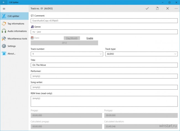Click the Enable date link
This screenshot has height=131, width=180.
90,38
